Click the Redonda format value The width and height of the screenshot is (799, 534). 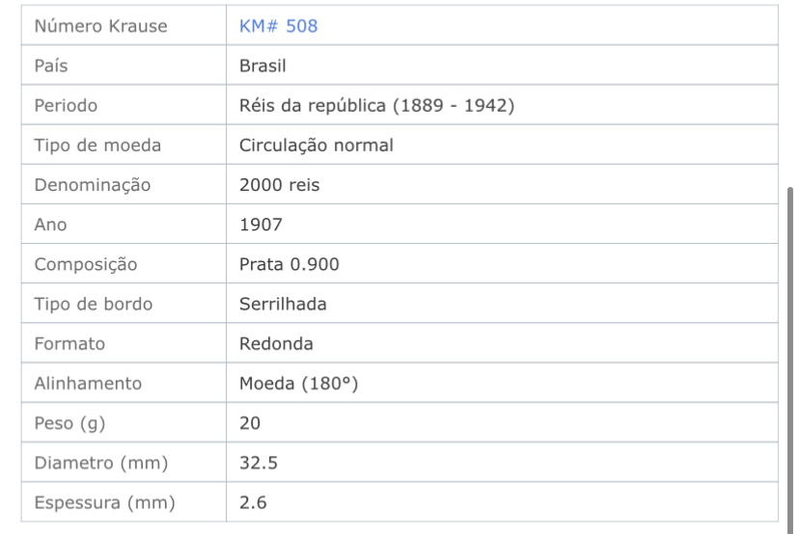(x=276, y=343)
